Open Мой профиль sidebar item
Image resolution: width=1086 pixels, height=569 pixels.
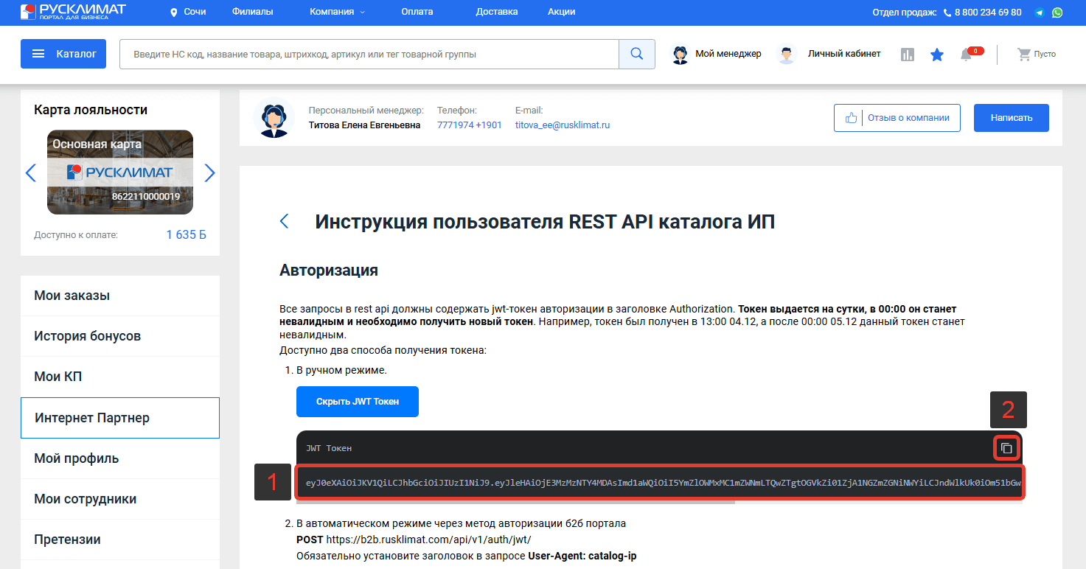[120, 458]
